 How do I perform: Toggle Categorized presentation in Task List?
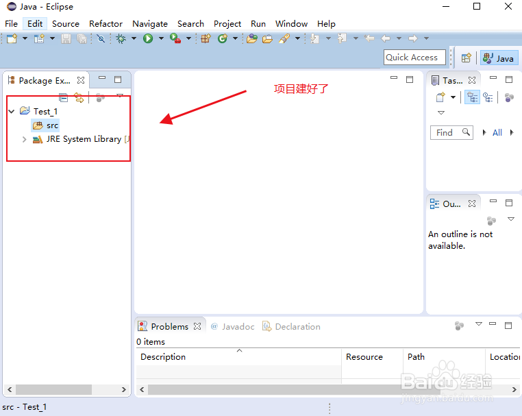[472, 97]
